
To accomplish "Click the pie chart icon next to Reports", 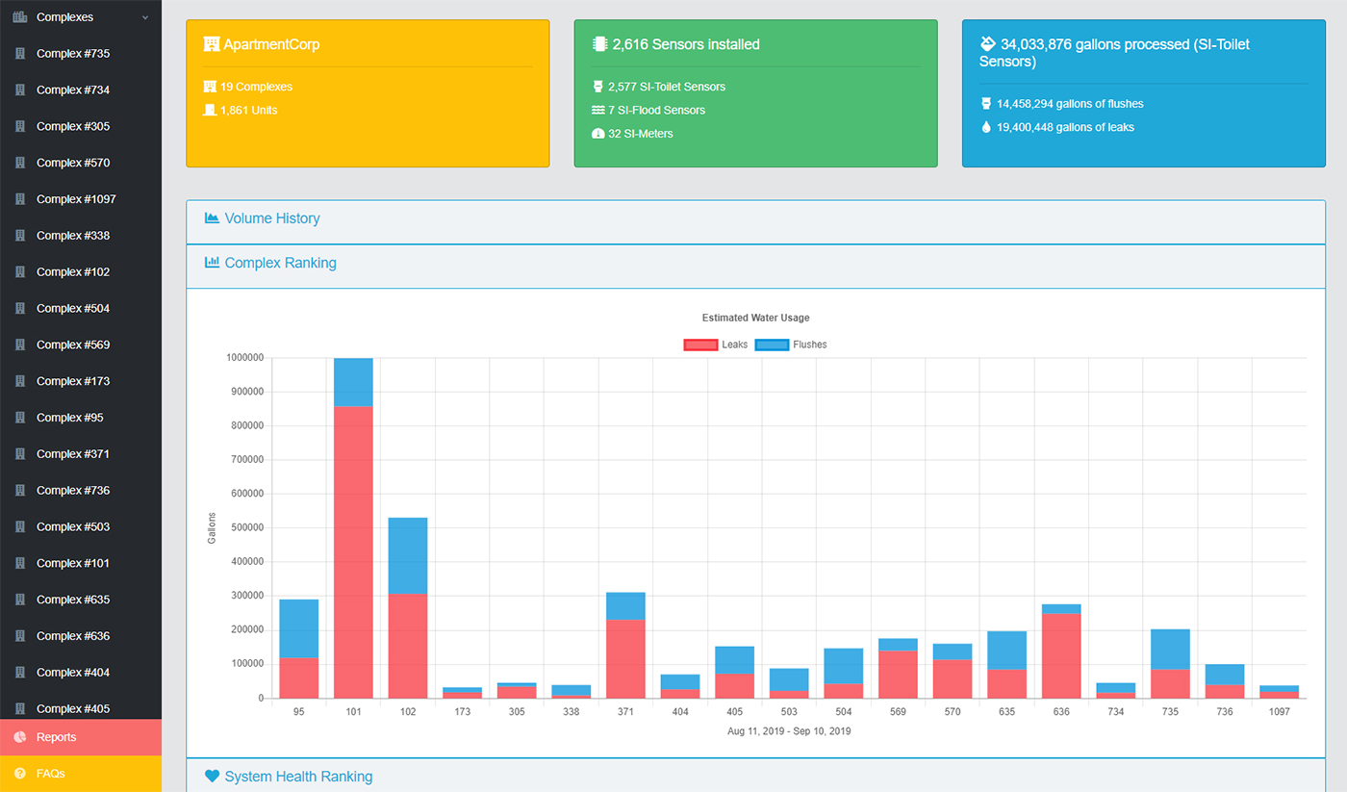I will (x=19, y=737).
